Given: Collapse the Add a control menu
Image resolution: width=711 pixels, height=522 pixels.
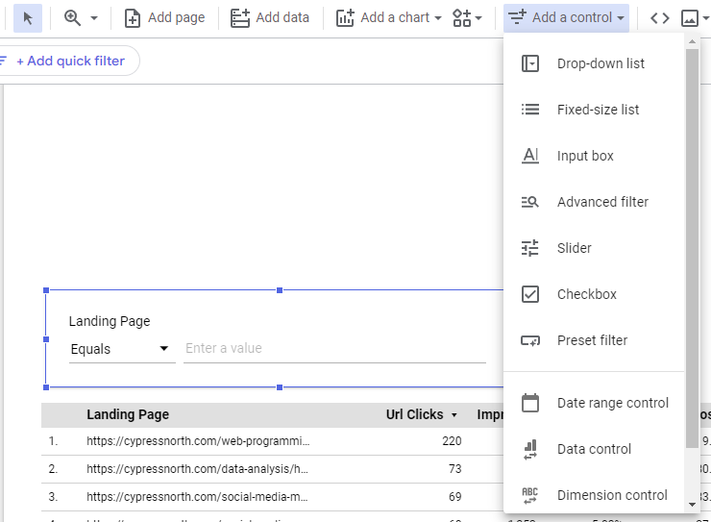Looking at the screenshot, I should [566, 18].
